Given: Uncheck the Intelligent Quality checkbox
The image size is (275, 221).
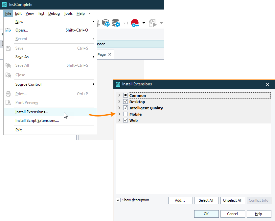Looking at the screenshot, I should pyautogui.click(x=126, y=108).
